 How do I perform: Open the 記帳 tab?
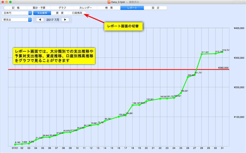pos(15,8)
